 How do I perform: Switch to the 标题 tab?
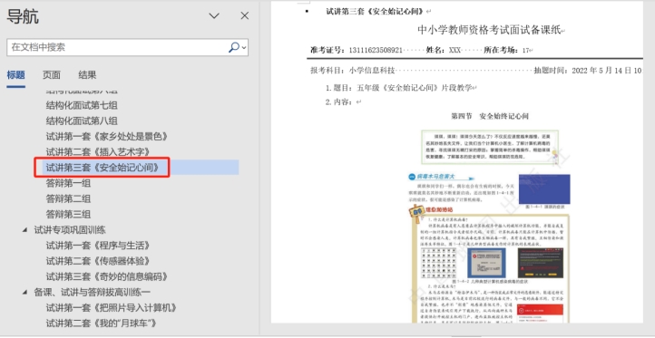[x=15, y=75]
